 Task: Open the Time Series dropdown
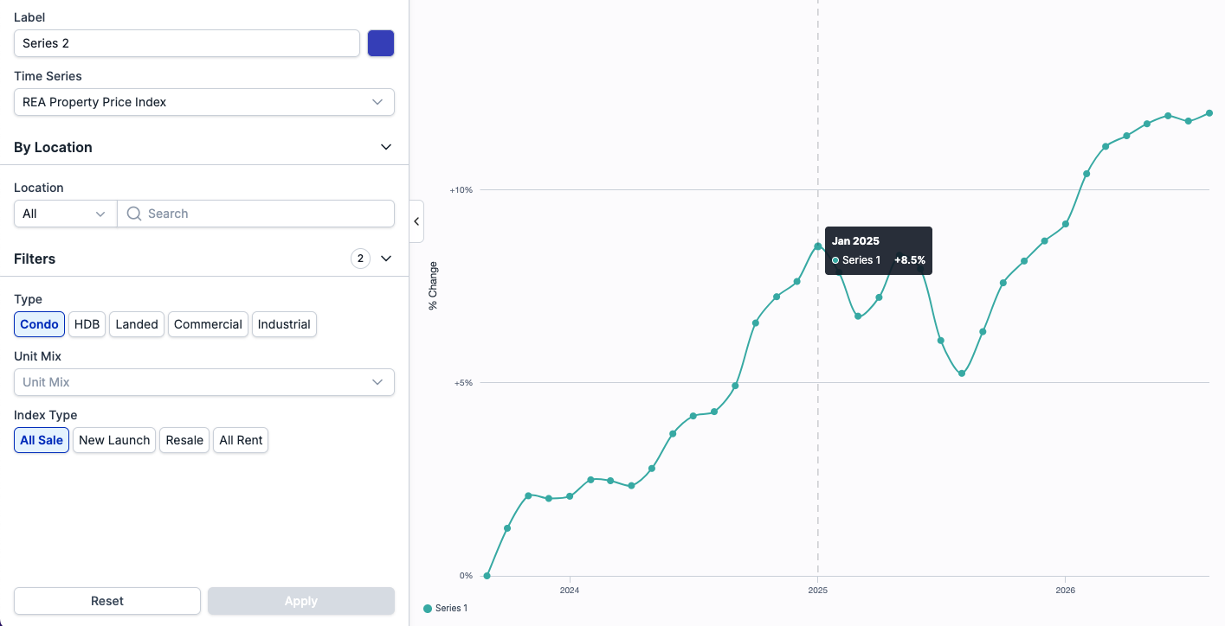pyautogui.click(x=204, y=102)
